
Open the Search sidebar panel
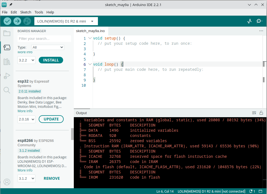click(7, 90)
